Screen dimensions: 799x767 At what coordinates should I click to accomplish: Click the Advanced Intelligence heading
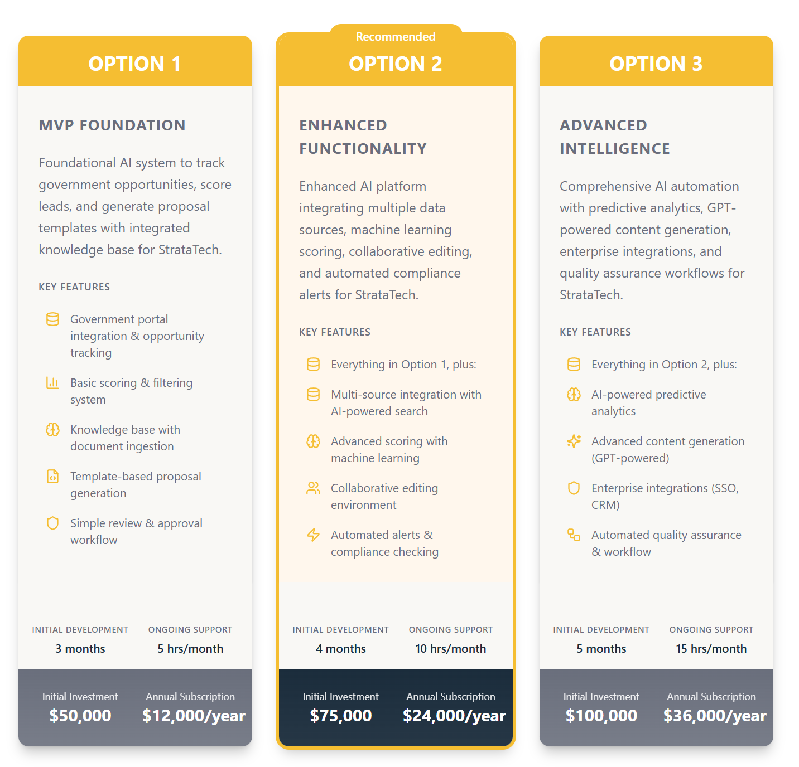615,137
